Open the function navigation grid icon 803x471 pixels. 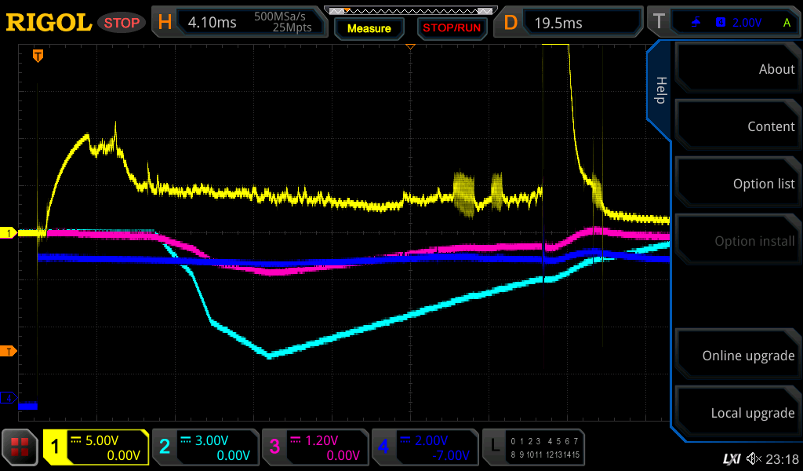click(x=20, y=447)
